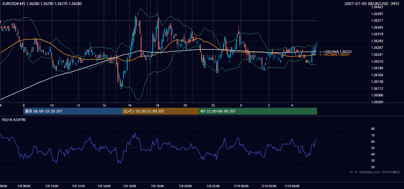Click price level 1.36422 on the scale
Viewport: 404px width, 189px height.
[x=377, y=7]
